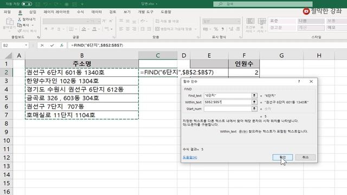
Task: Toggle bold formatting in font group
Action: (46, 29)
